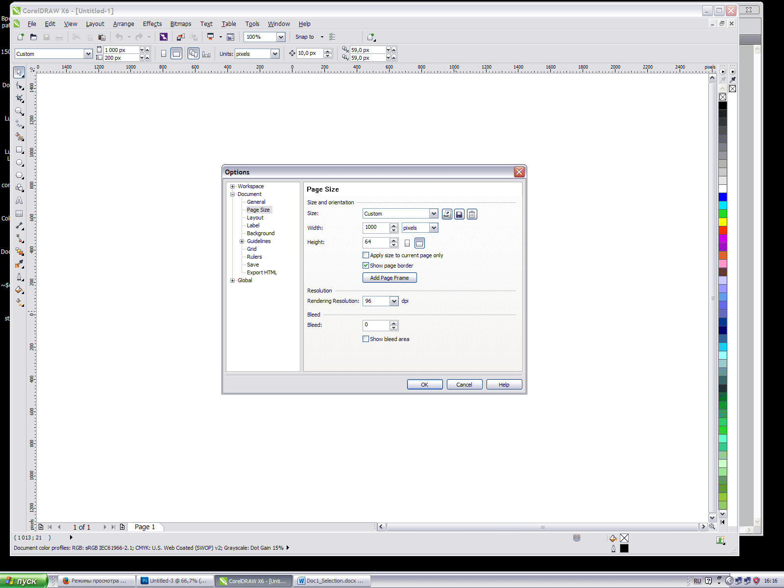
Task: Open the property bar Units dropdown
Action: (275, 54)
